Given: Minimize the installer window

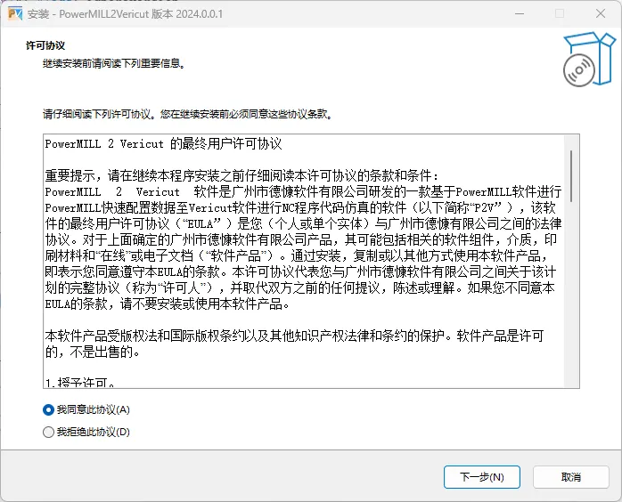Looking at the screenshot, I should (520, 13).
